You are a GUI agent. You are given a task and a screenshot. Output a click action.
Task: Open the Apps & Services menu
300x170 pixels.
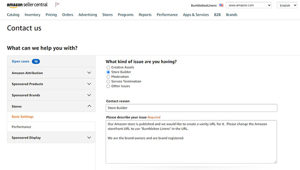196,15
